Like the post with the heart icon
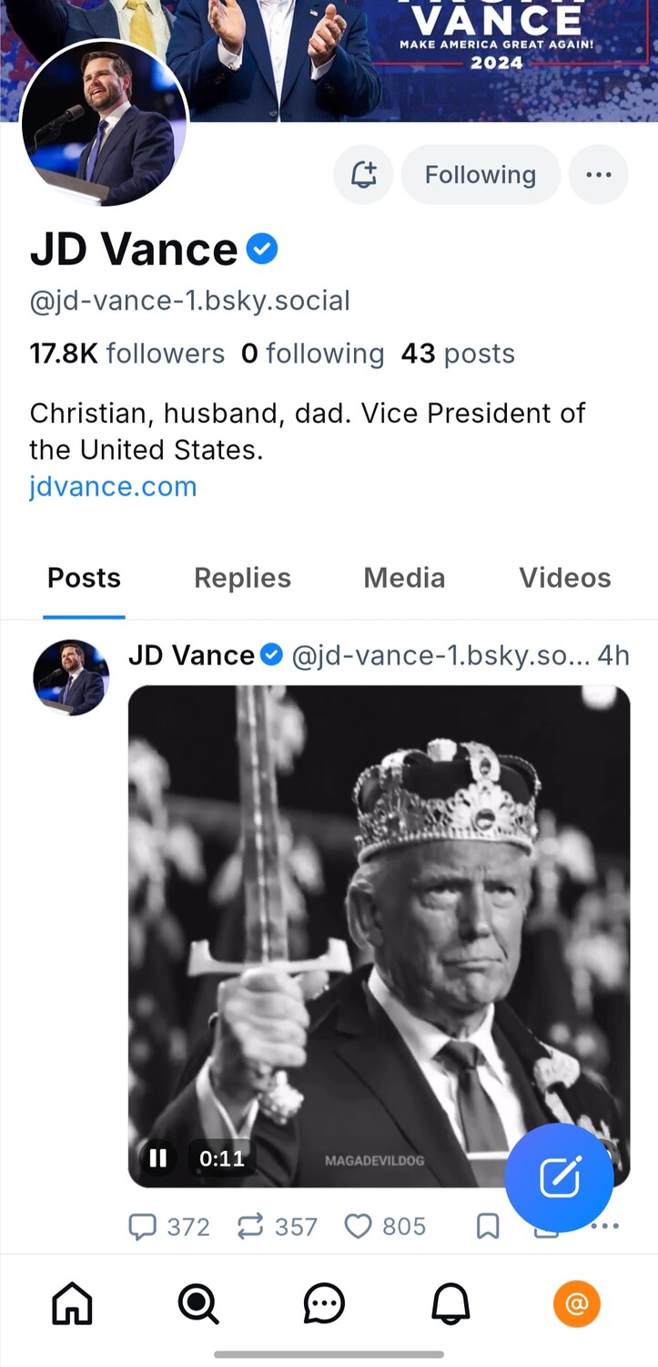 [359, 1227]
